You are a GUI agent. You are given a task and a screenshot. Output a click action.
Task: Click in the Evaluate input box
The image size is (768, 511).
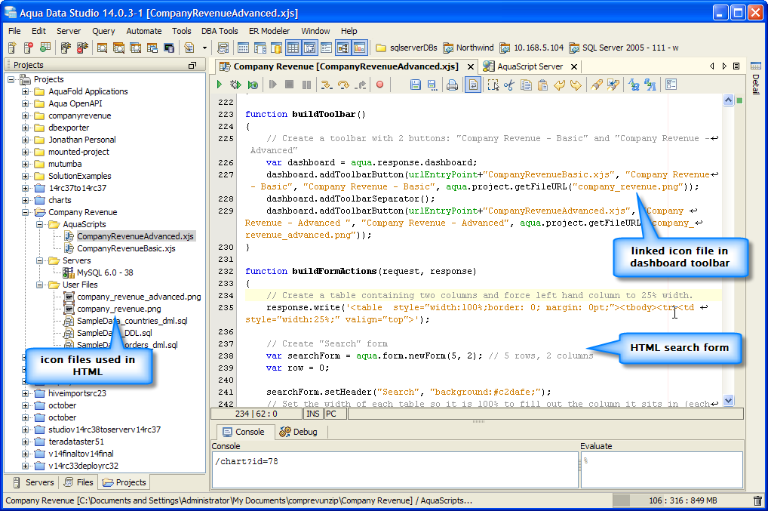pos(662,469)
